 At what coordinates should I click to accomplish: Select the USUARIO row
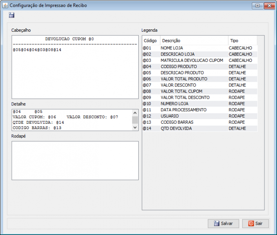pos(200,116)
